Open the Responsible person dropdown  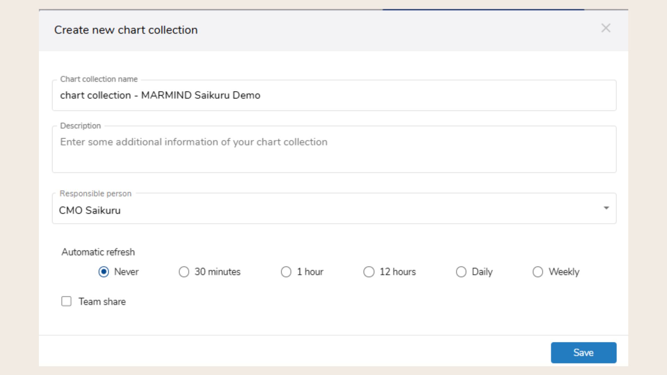point(607,208)
